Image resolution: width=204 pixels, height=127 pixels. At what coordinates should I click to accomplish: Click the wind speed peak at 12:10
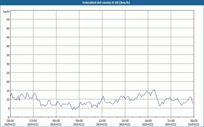click(104, 96)
